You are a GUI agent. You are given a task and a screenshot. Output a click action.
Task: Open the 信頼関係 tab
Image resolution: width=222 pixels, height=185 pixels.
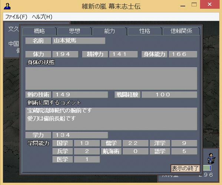181,31
